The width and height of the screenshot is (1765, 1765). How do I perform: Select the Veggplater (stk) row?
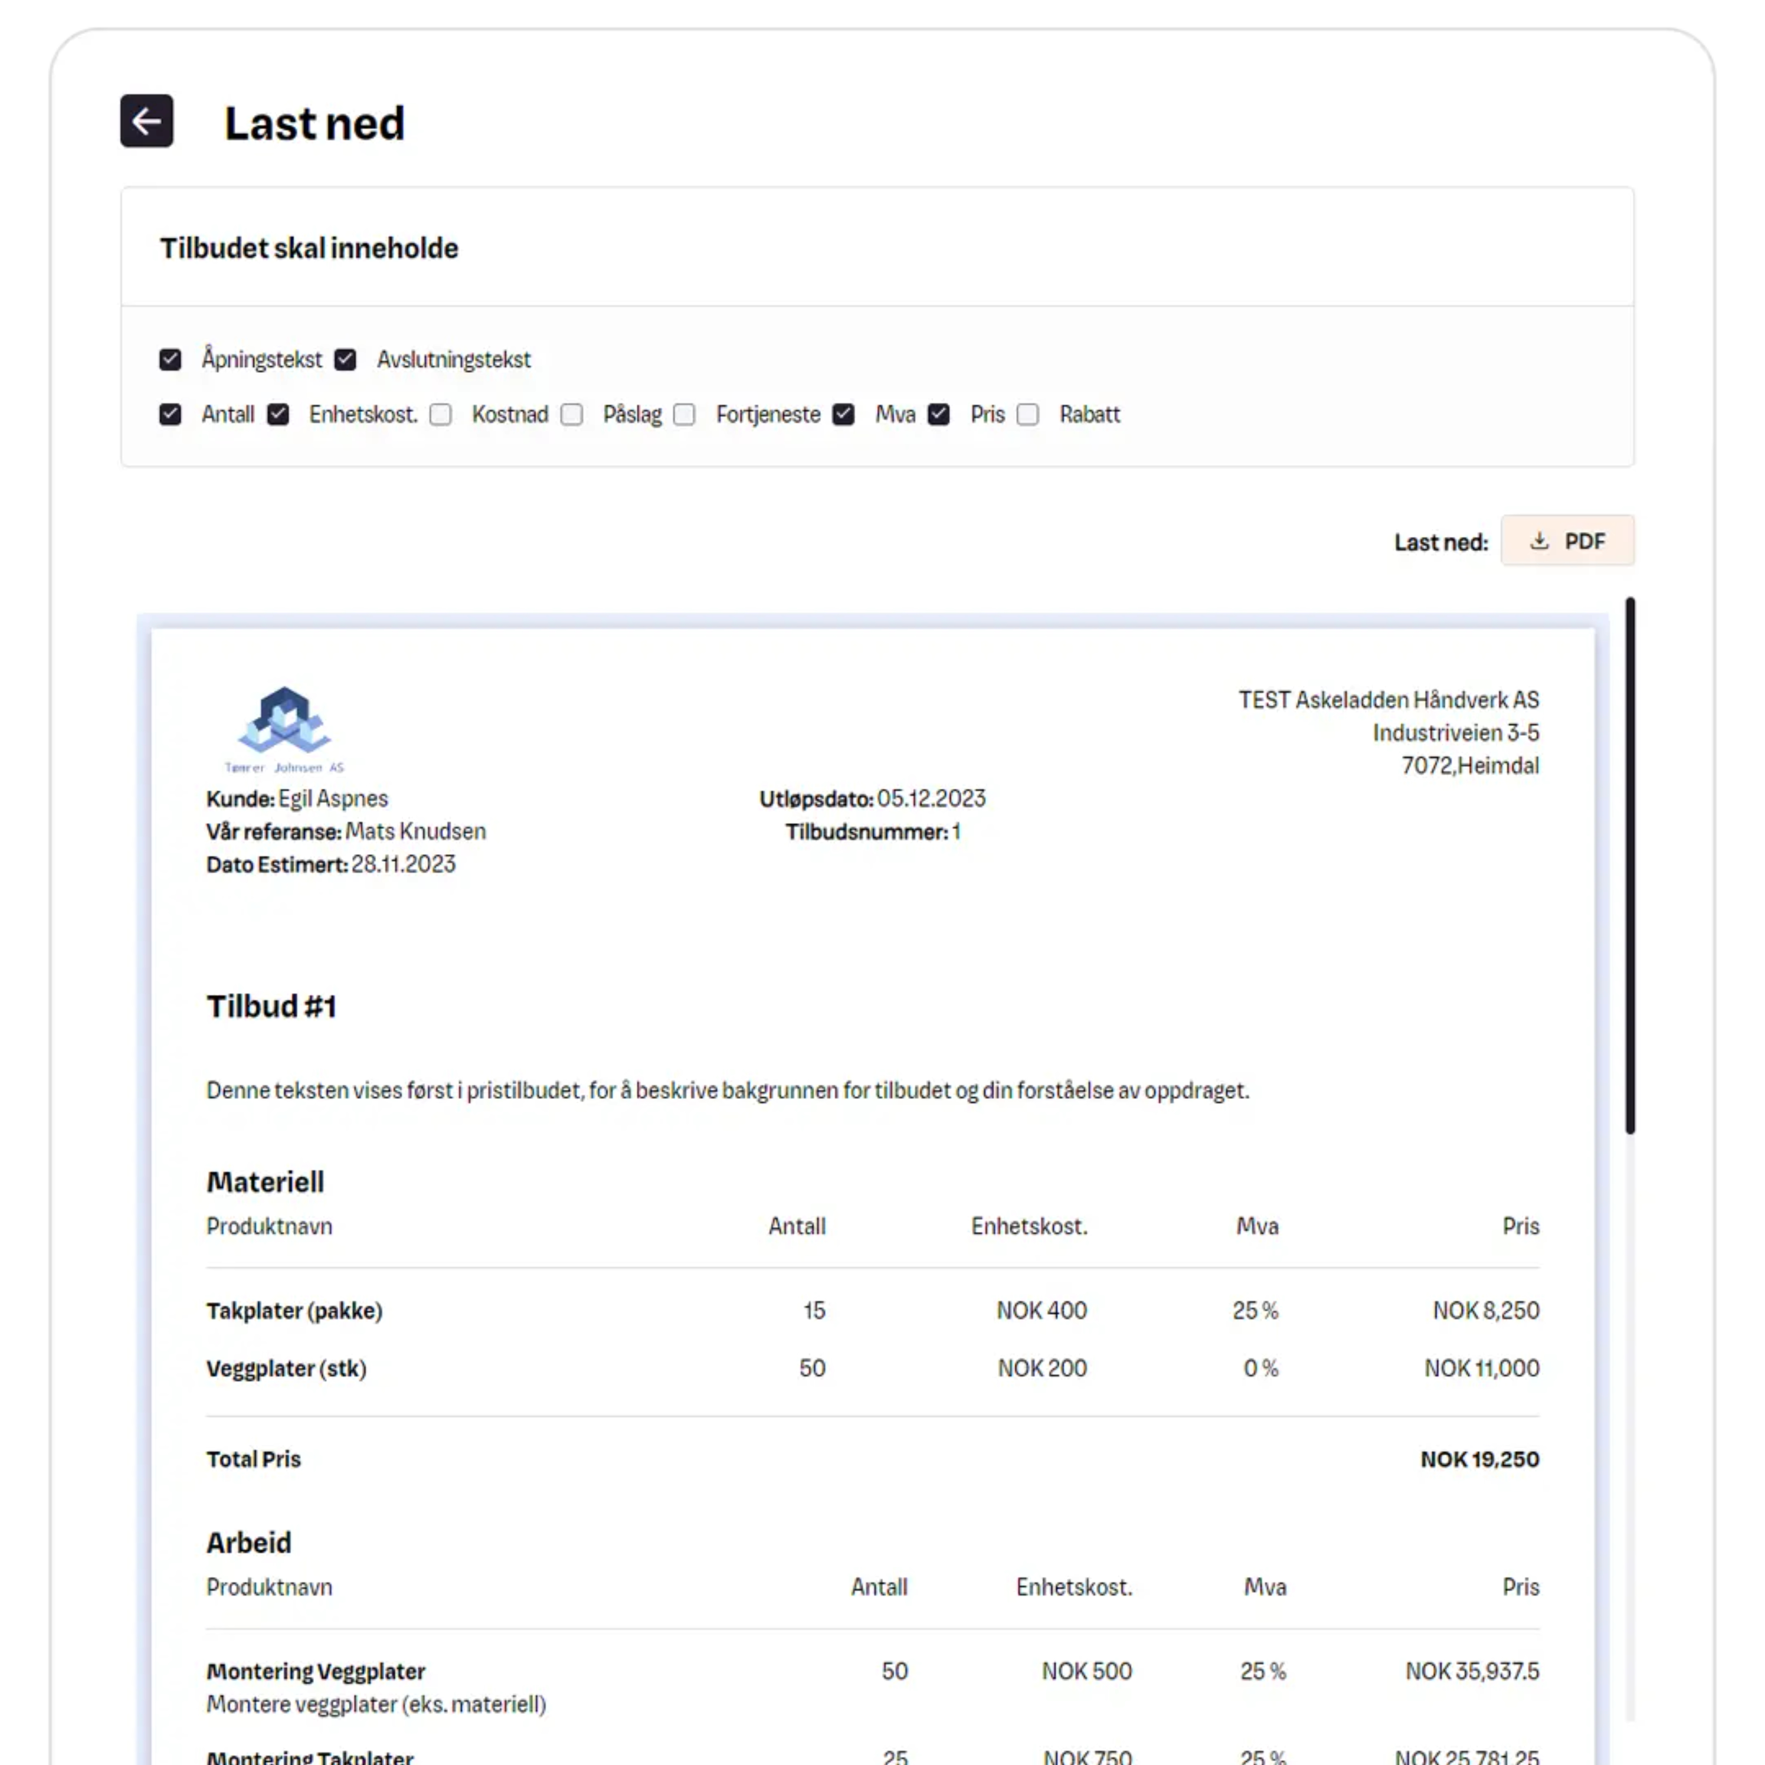coord(286,1368)
